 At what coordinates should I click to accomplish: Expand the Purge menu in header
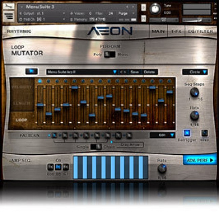click(x=124, y=13)
